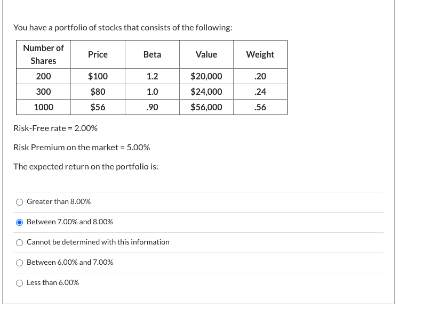The image size is (431, 309).
Task: Click the 'Between 6.00% and 7.00%' label text
Action: (x=70, y=262)
